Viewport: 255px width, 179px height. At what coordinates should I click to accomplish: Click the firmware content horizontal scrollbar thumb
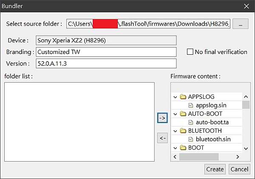(x=199, y=157)
